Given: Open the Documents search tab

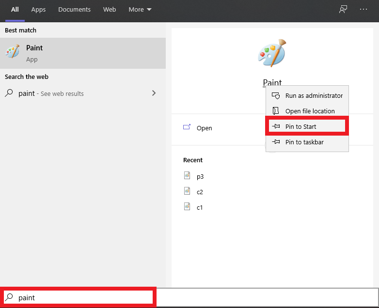Looking at the screenshot, I should (x=74, y=10).
